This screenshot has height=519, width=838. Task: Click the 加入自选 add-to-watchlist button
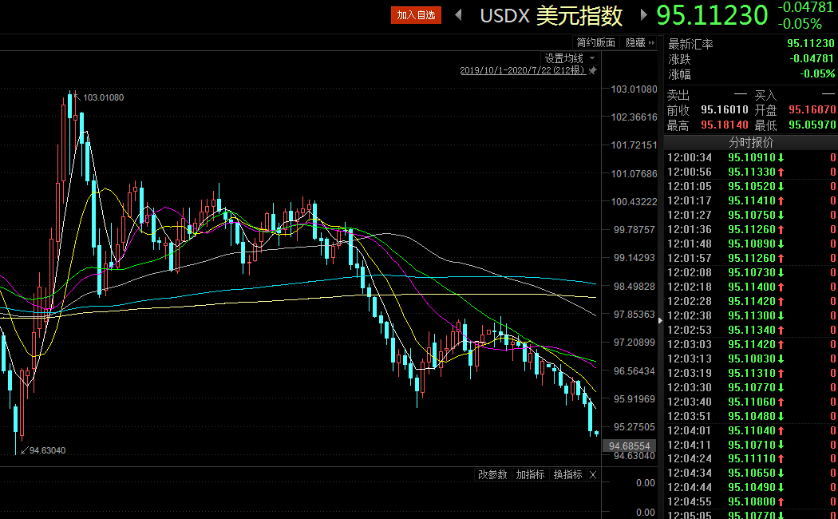tap(416, 15)
